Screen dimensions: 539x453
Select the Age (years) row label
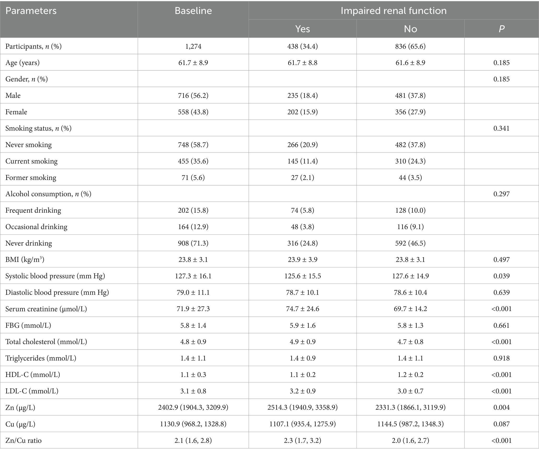[22, 63]
